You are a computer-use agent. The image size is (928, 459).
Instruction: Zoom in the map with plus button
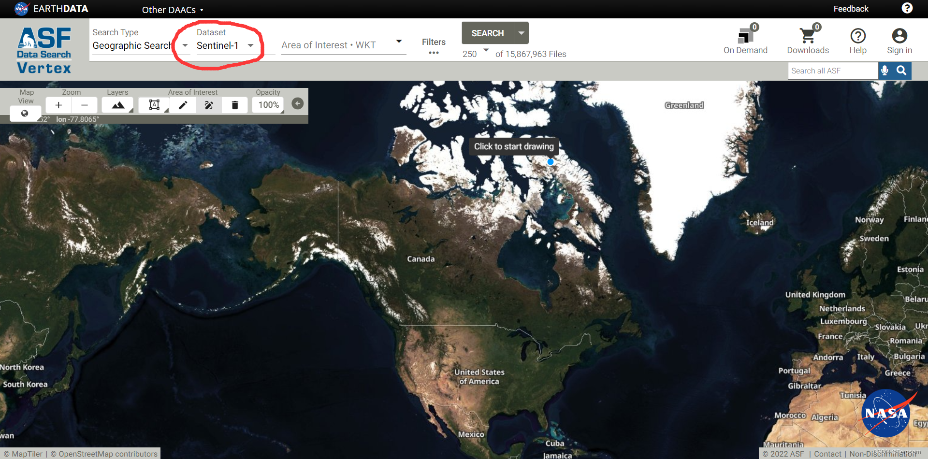pyautogui.click(x=58, y=105)
